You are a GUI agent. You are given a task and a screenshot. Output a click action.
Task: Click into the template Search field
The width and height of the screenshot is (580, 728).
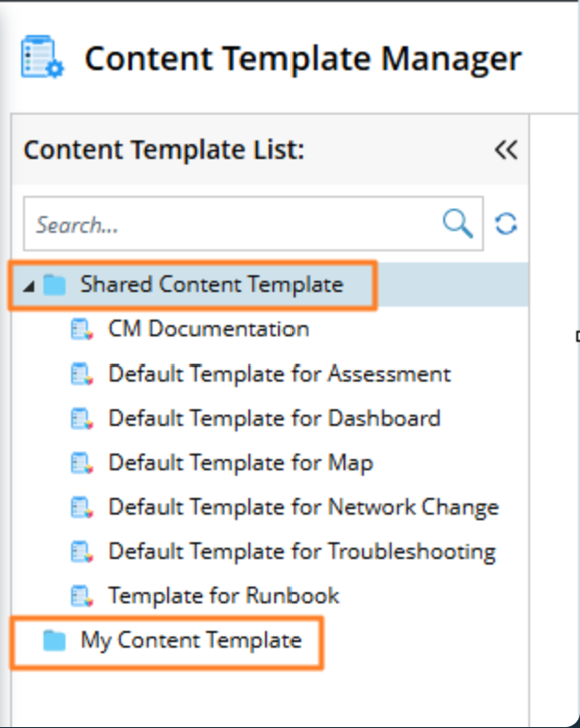pyautogui.click(x=231, y=224)
